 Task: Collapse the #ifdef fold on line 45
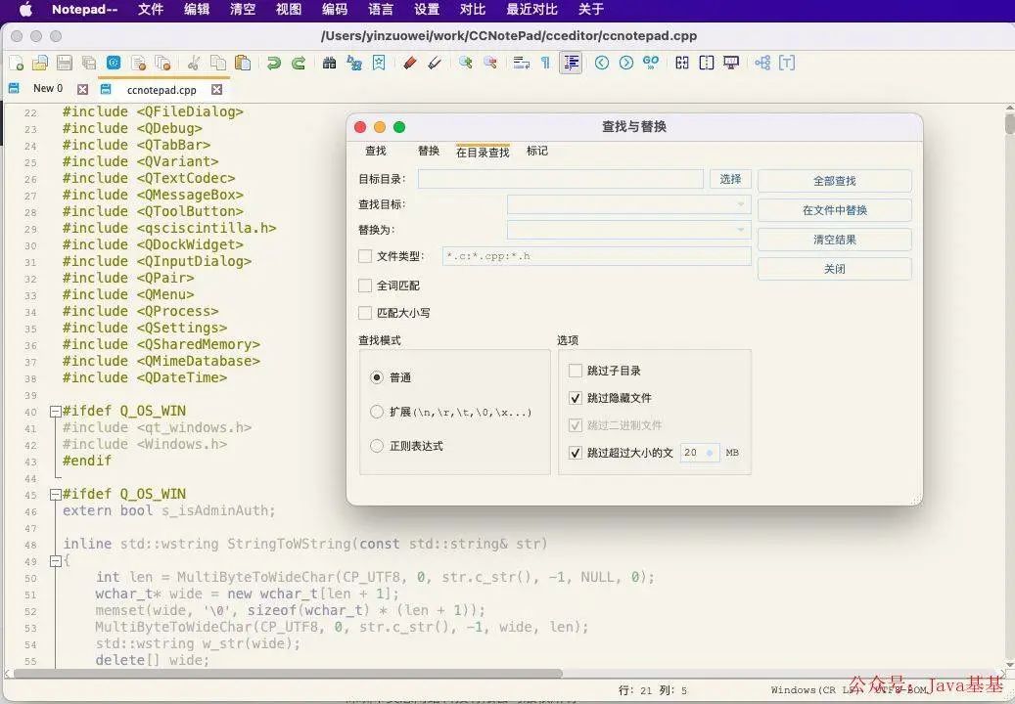coord(56,495)
